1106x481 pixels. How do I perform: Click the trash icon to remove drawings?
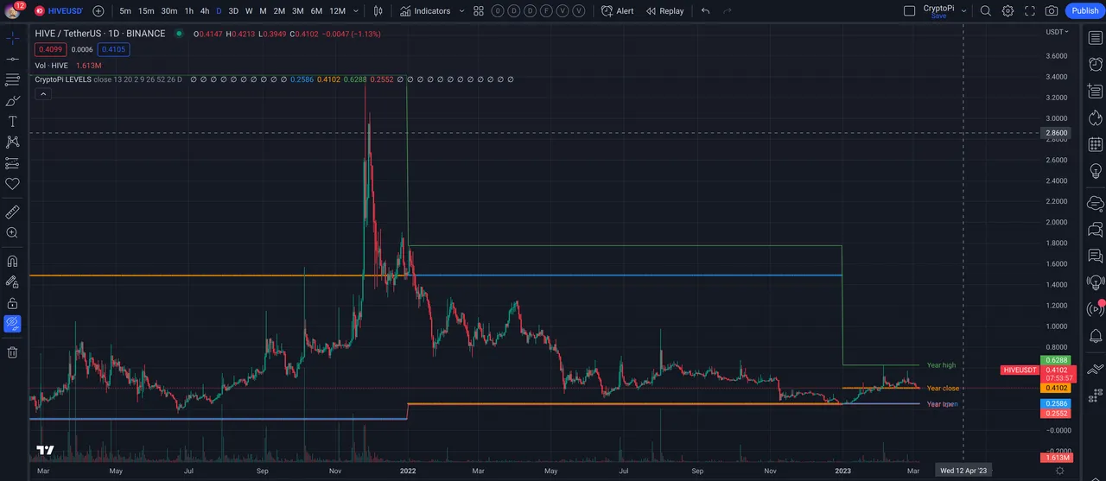[12, 351]
